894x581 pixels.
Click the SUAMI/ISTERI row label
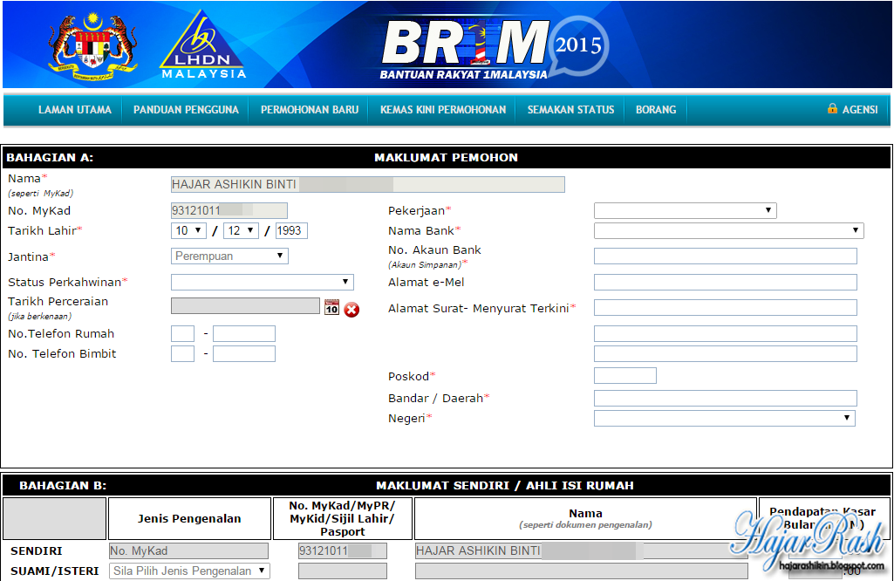coord(55,571)
